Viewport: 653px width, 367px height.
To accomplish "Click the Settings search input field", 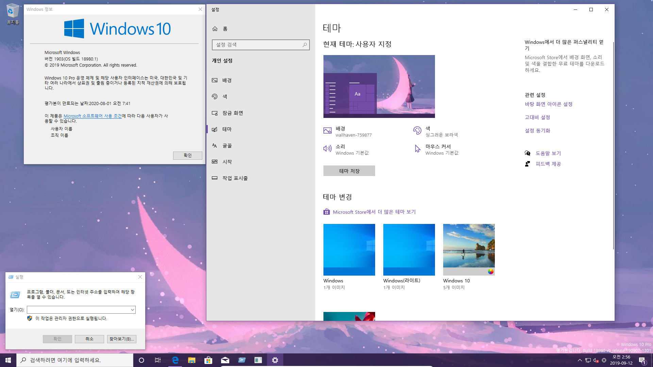I will click(261, 45).
